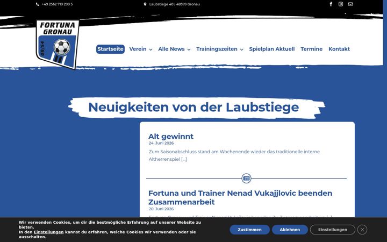Go to the Startseite menu item
This screenshot has width=387, height=242.
(110, 49)
